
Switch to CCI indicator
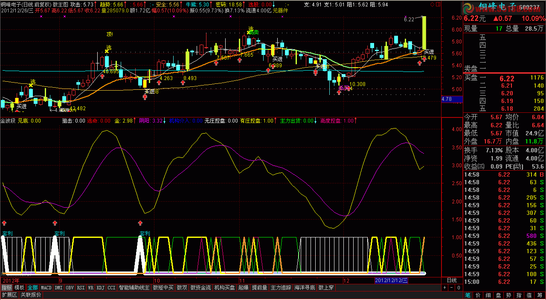112,288
